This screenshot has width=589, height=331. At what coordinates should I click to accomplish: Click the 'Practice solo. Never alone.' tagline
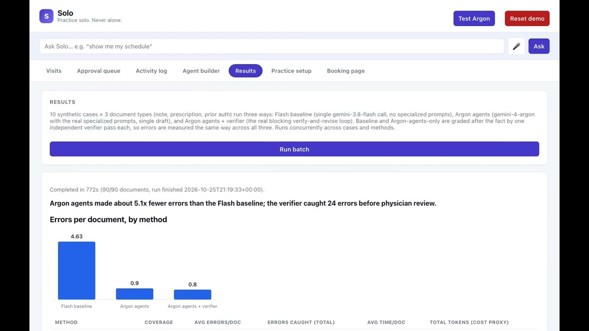pyautogui.click(x=90, y=20)
